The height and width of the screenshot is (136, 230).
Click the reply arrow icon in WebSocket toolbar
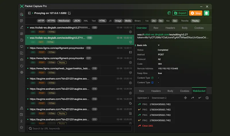point(200,98)
